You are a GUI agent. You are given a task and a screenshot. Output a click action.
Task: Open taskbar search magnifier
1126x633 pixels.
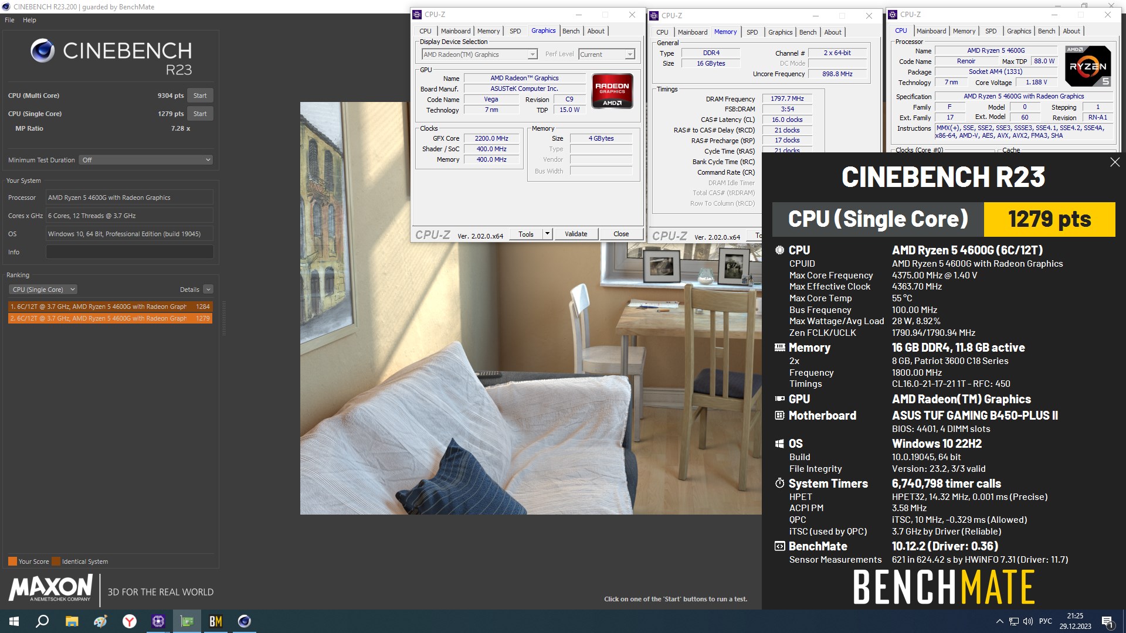pos(42,621)
